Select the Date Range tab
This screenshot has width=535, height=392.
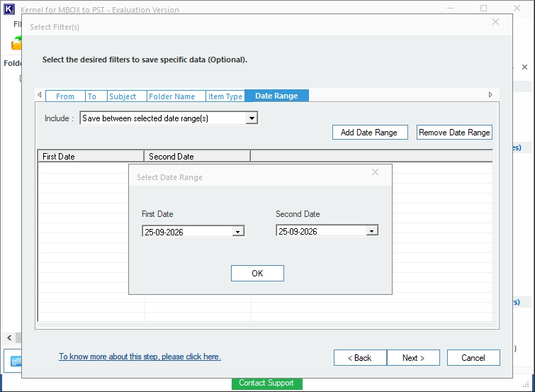coord(277,96)
